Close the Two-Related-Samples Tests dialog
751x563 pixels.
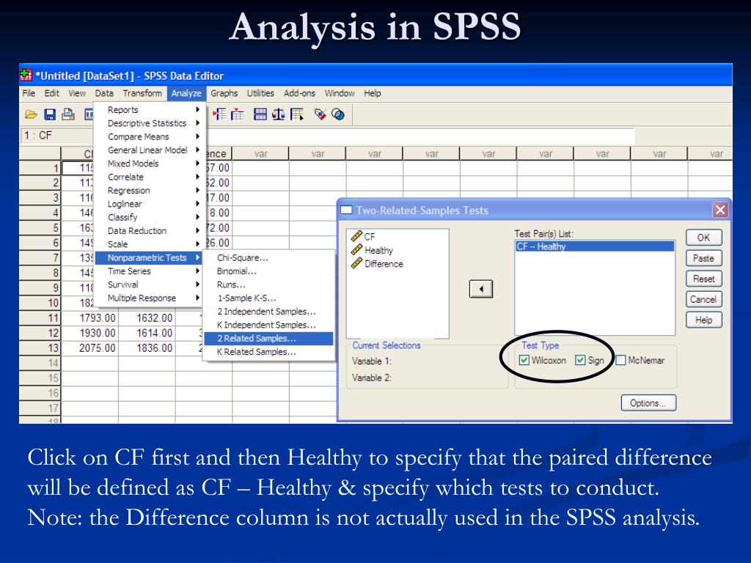720,210
